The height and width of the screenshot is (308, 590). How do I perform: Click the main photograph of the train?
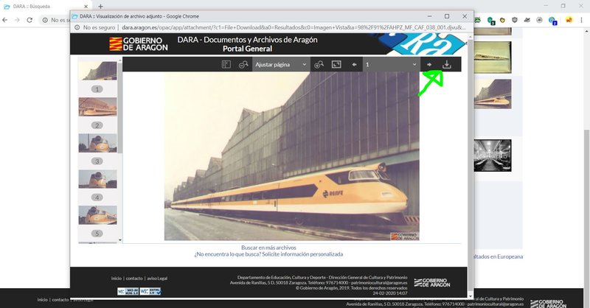pyautogui.click(x=291, y=156)
